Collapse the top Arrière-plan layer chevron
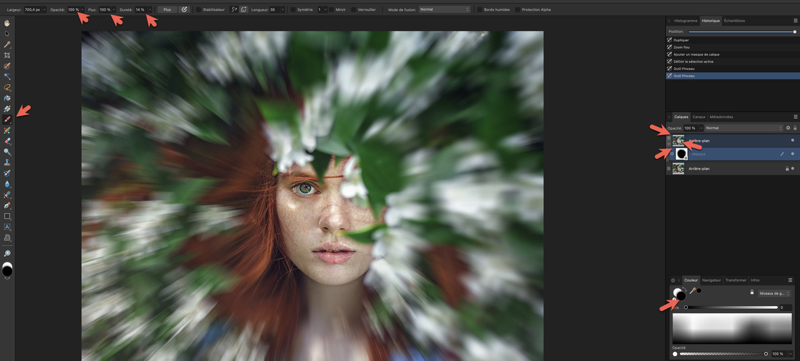 point(669,144)
